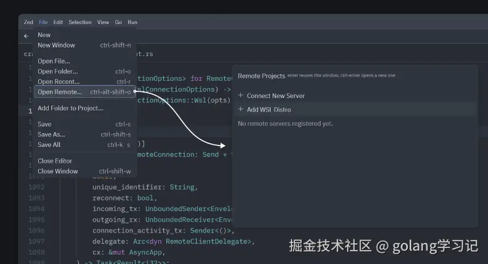Screen dimensions: 488x264
Task: Select Open Recent... menu entry
Action: (84, 81)
